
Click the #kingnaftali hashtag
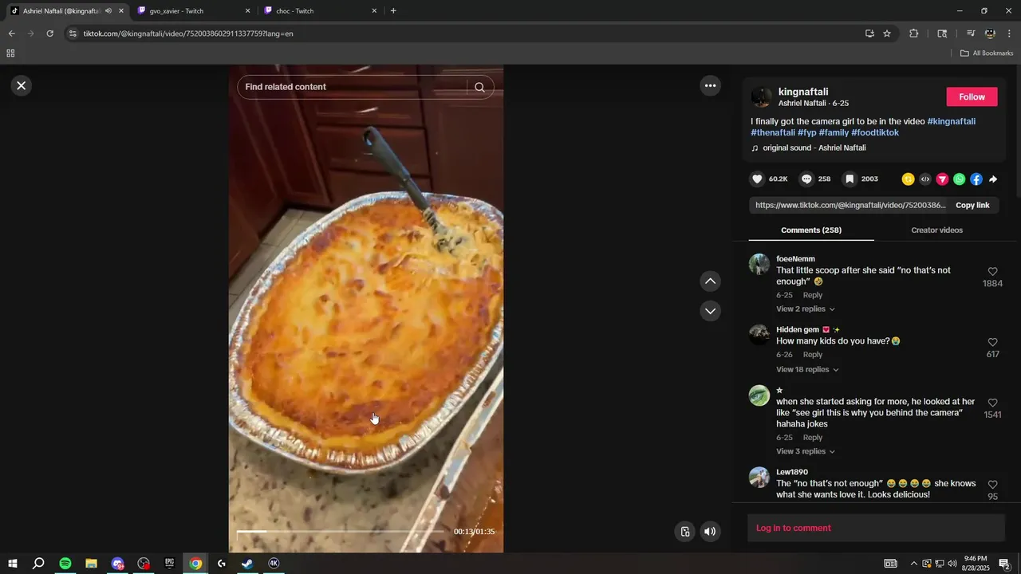pyautogui.click(x=951, y=121)
